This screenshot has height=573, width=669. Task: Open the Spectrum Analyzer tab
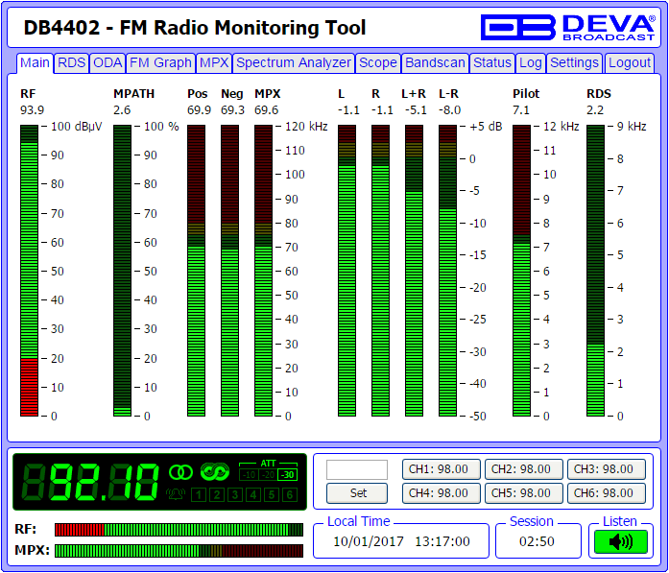pos(294,63)
